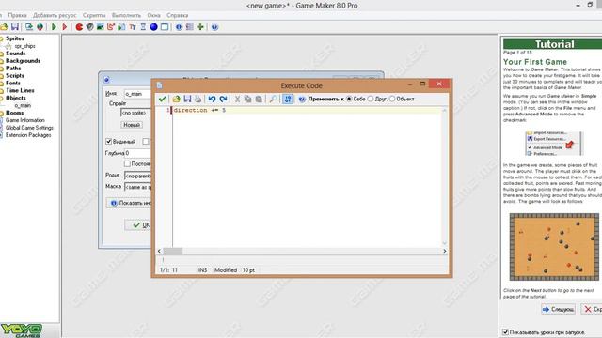Open the 'Справка' menu

click(x=178, y=15)
